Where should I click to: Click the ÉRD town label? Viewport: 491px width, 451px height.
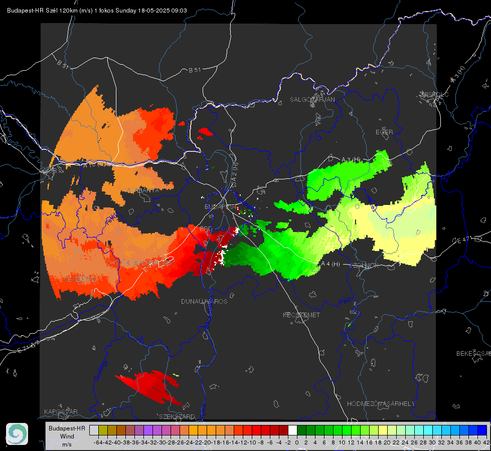pos(206,229)
